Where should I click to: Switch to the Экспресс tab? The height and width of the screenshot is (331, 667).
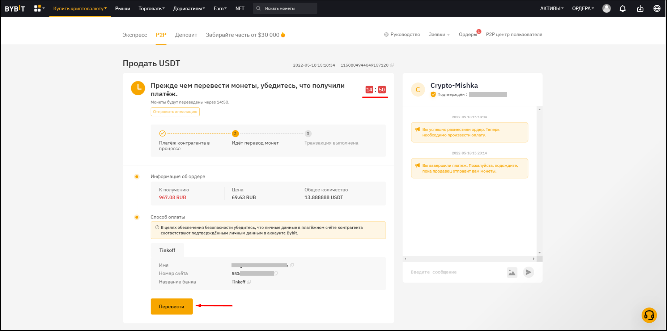pyautogui.click(x=135, y=35)
